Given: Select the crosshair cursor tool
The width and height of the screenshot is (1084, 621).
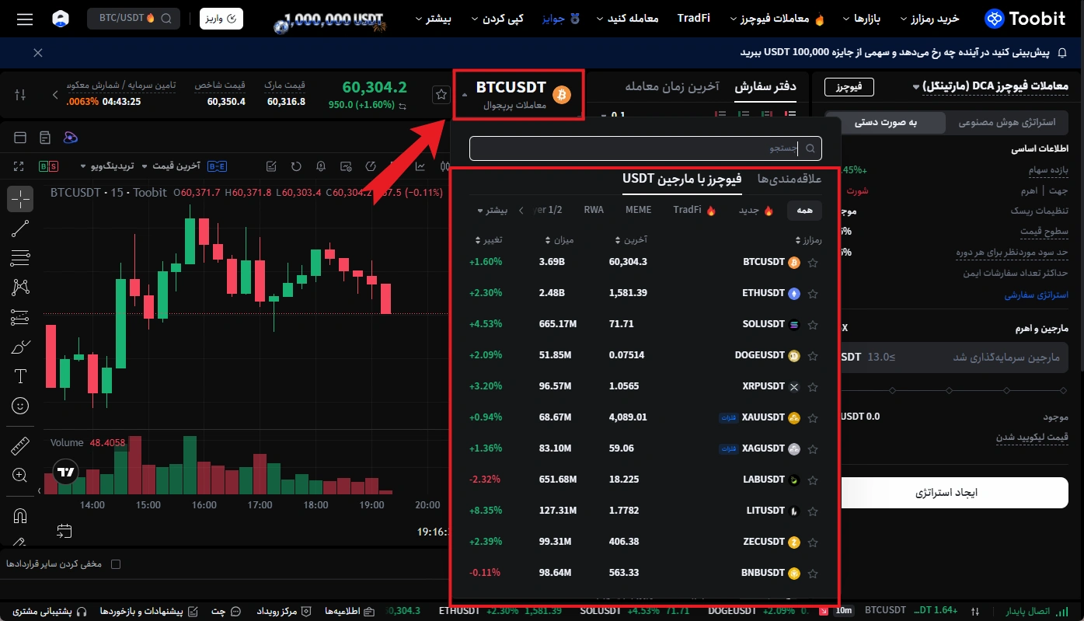Looking at the screenshot, I should pyautogui.click(x=20, y=200).
